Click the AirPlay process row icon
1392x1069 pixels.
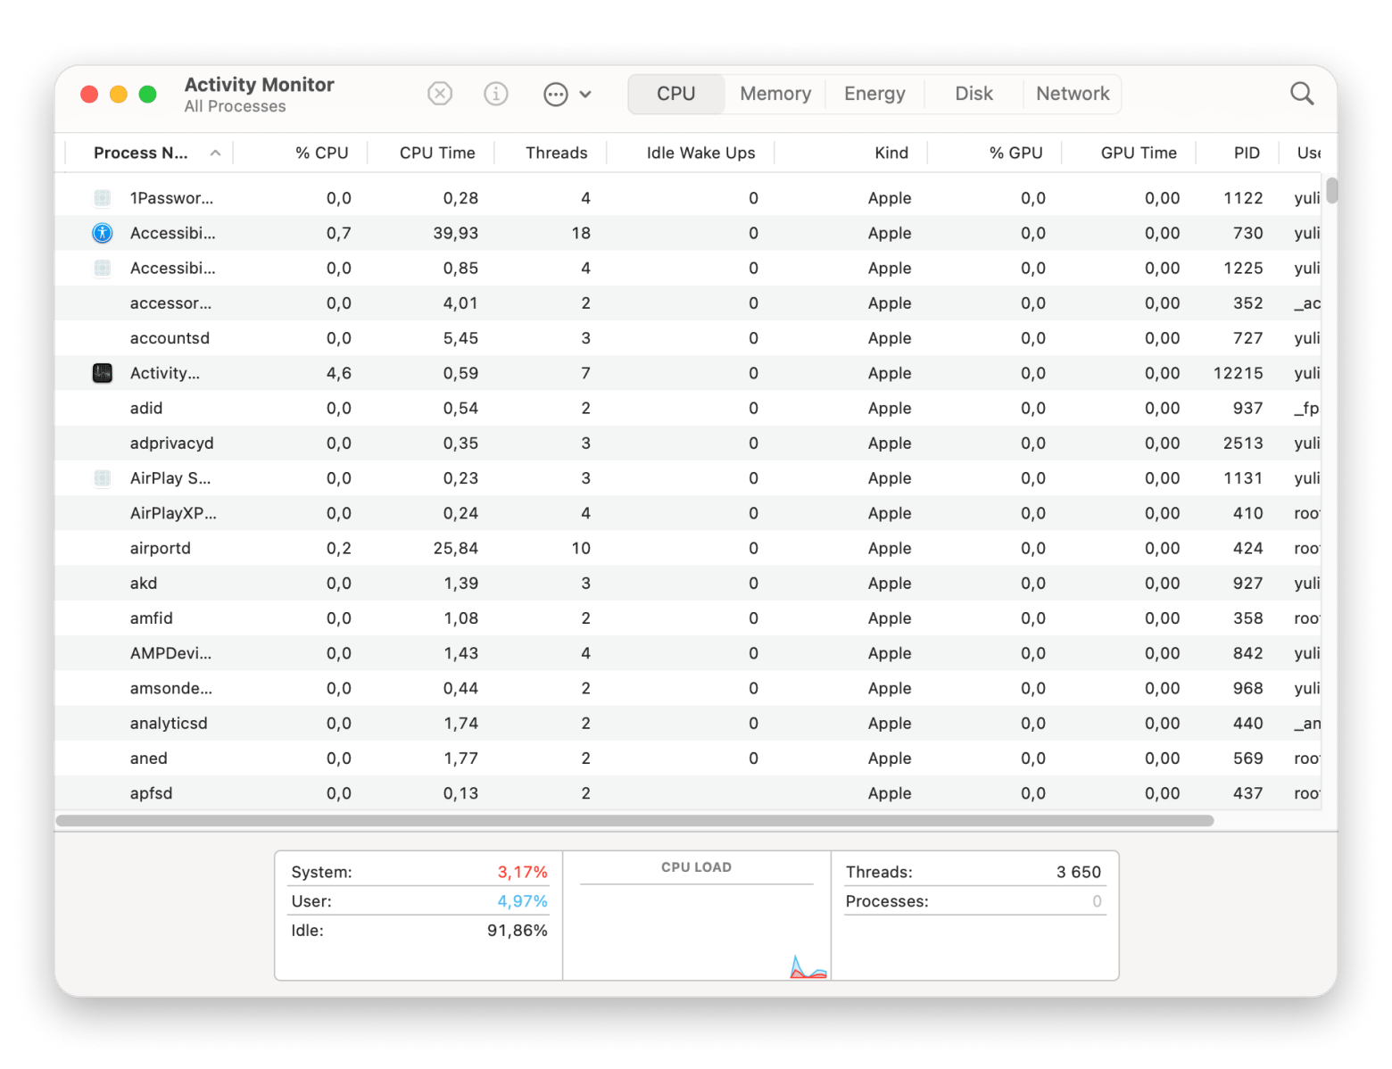tap(103, 478)
